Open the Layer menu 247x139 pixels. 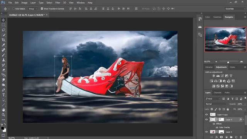[33, 3]
